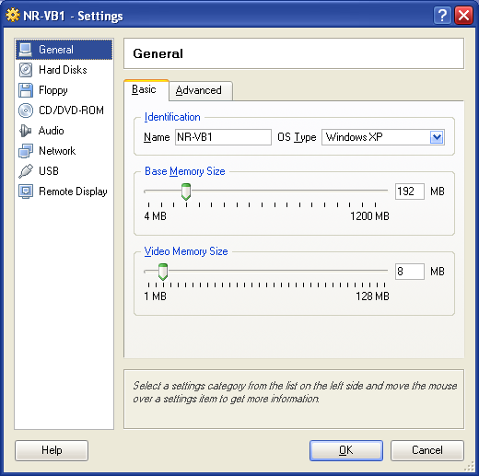This screenshot has width=479, height=476.
Task: Open the Network settings icon
Action: pyautogui.click(x=26, y=151)
